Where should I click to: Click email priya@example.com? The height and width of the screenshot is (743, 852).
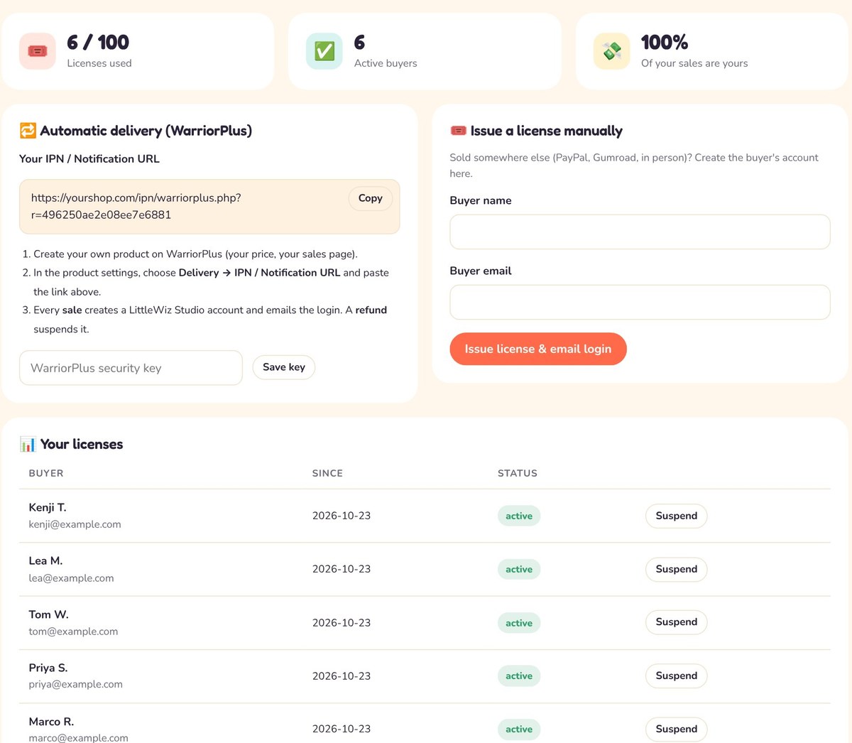(x=75, y=684)
